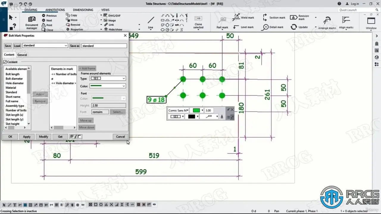Click the Part mark icon
This screenshot has width=381, height=214.
tap(222, 20)
